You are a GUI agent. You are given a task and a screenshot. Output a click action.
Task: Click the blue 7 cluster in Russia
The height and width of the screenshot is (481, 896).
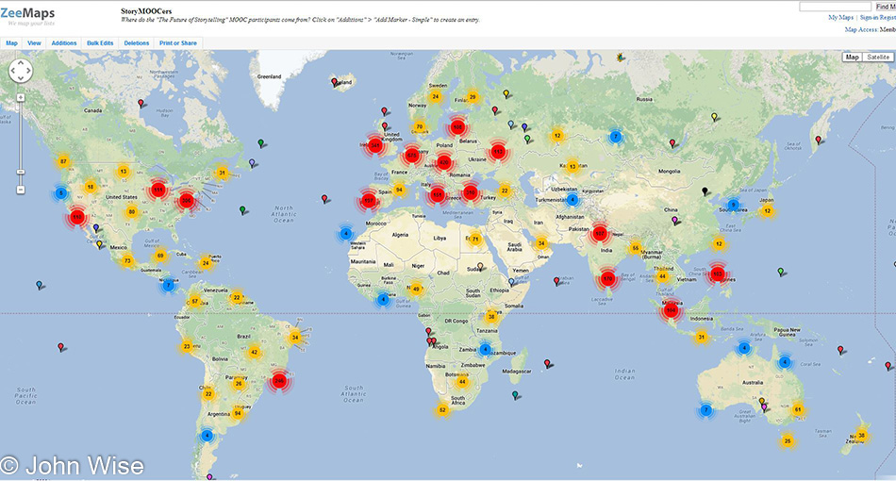(x=616, y=137)
